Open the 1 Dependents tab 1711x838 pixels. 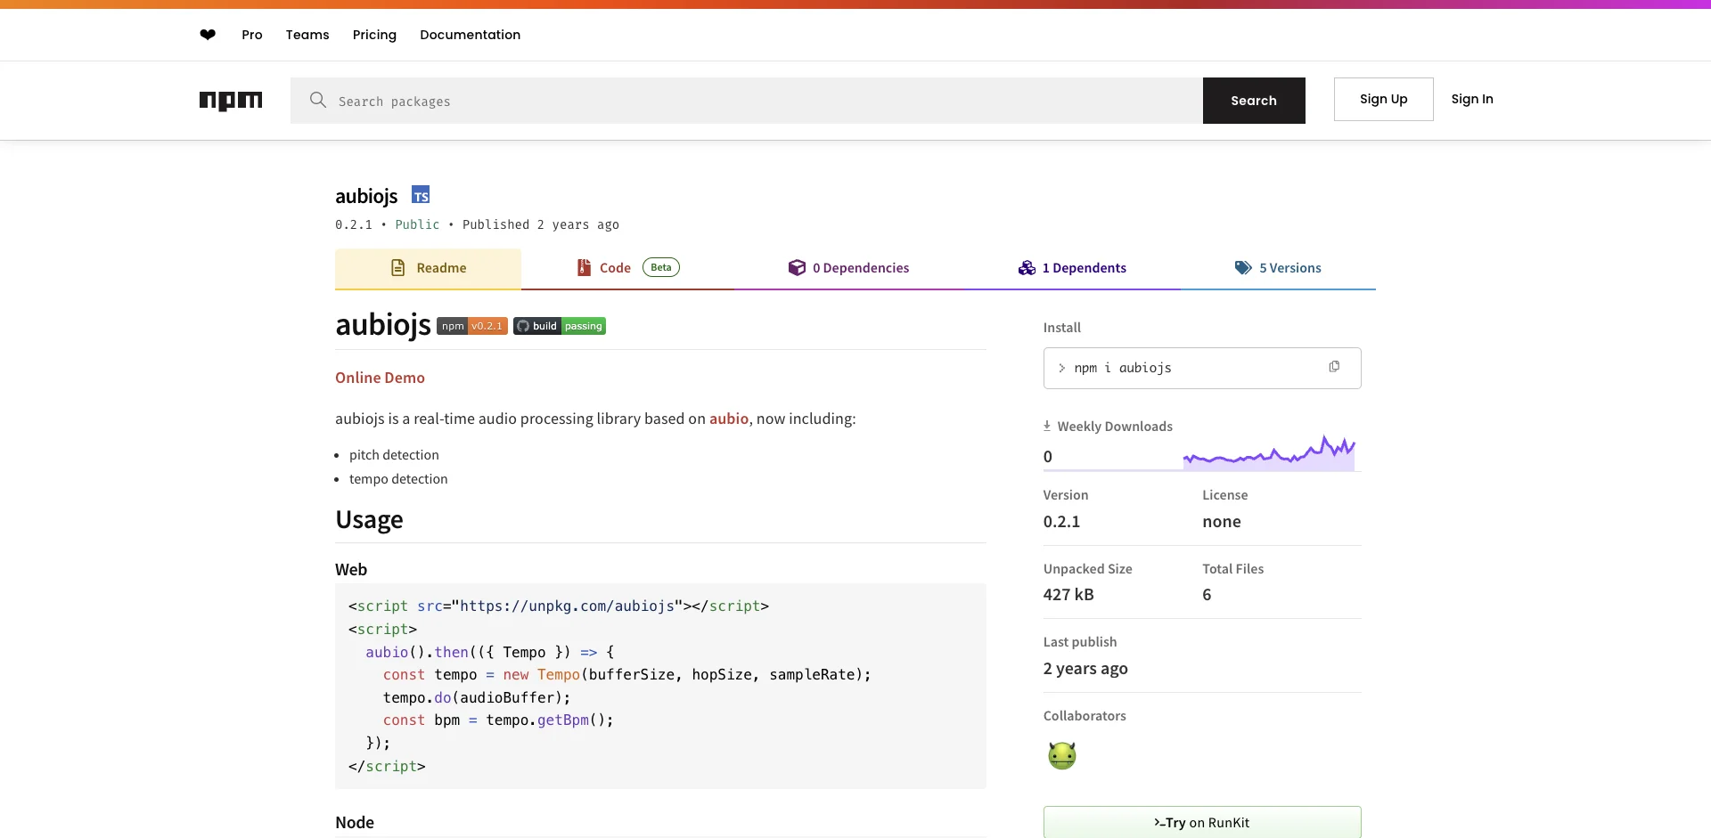click(x=1072, y=268)
